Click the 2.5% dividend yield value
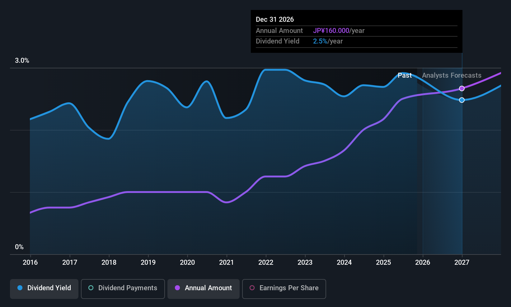 (320, 41)
